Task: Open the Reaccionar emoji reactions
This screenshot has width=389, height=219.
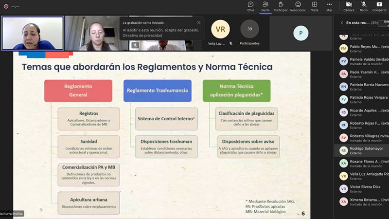Action: pyautogui.click(x=298, y=6)
